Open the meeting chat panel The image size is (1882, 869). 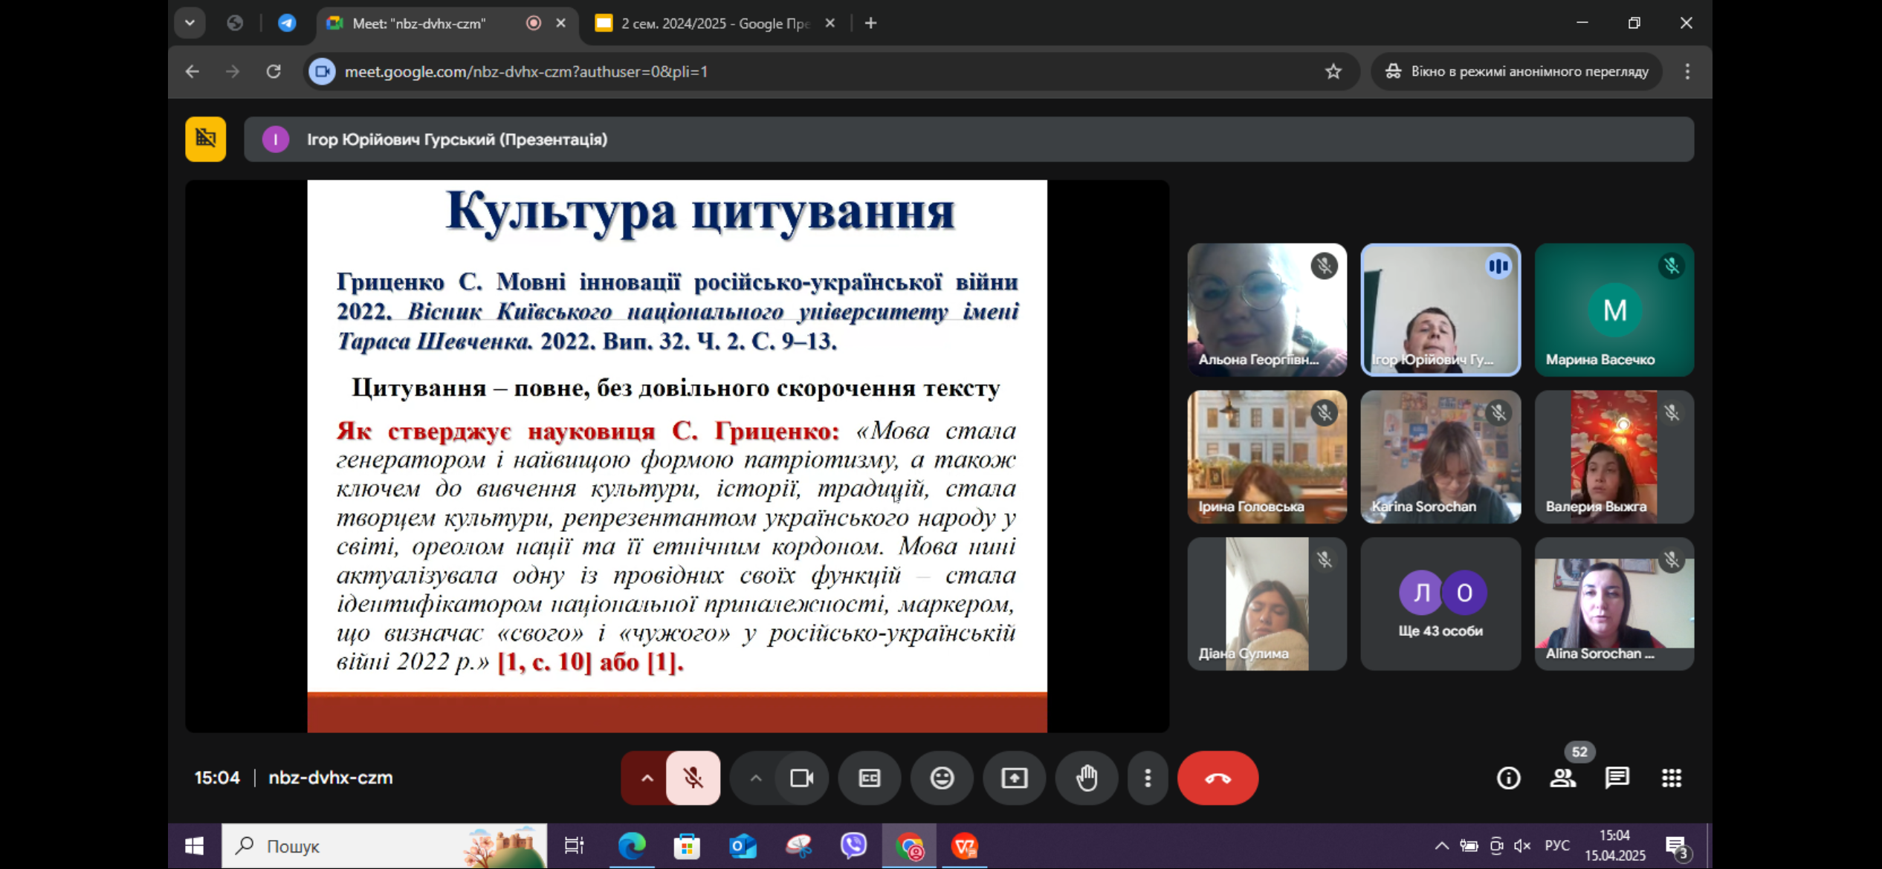1617,778
